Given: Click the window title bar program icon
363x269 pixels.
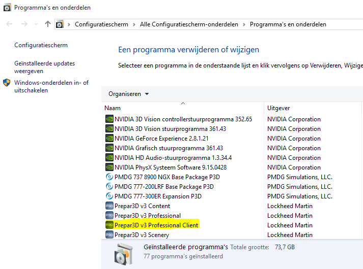Looking at the screenshot, I should pyautogui.click(x=7, y=8).
